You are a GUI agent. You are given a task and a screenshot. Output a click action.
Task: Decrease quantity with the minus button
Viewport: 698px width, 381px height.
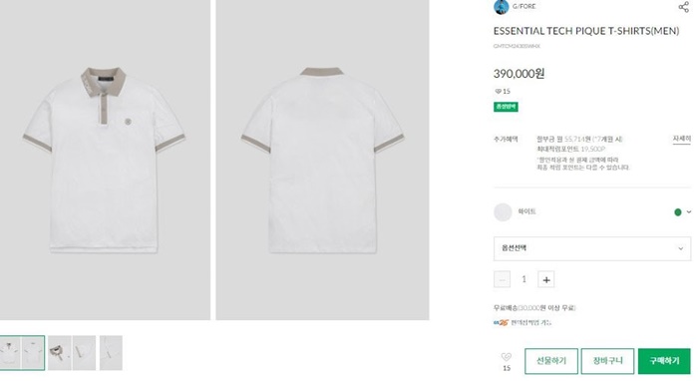pyautogui.click(x=502, y=279)
